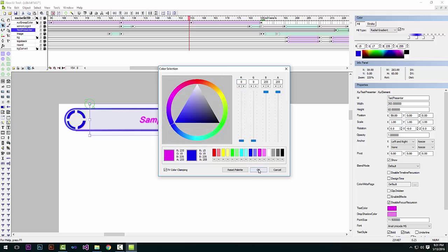Select the Paint Bucket tool
This screenshot has width=448, height=252.
8,30
